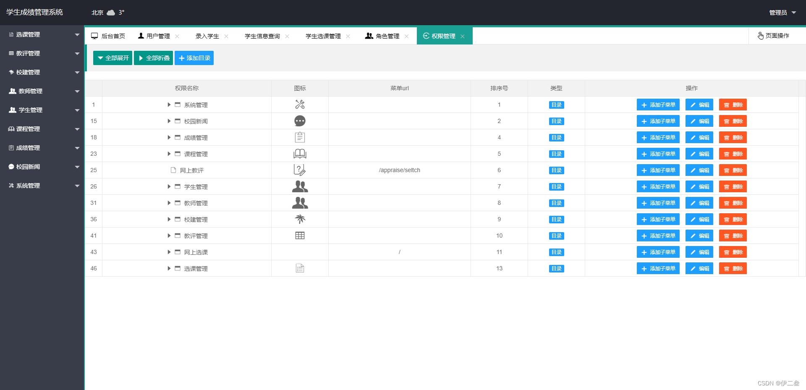The width and height of the screenshot is (806, 390).
Task: Close the 学生信息查询 tab
Action: point(287,36)
